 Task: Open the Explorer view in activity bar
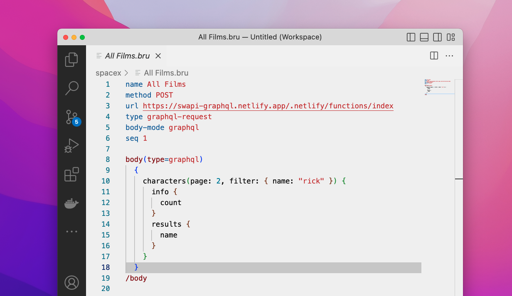point(71,59)
